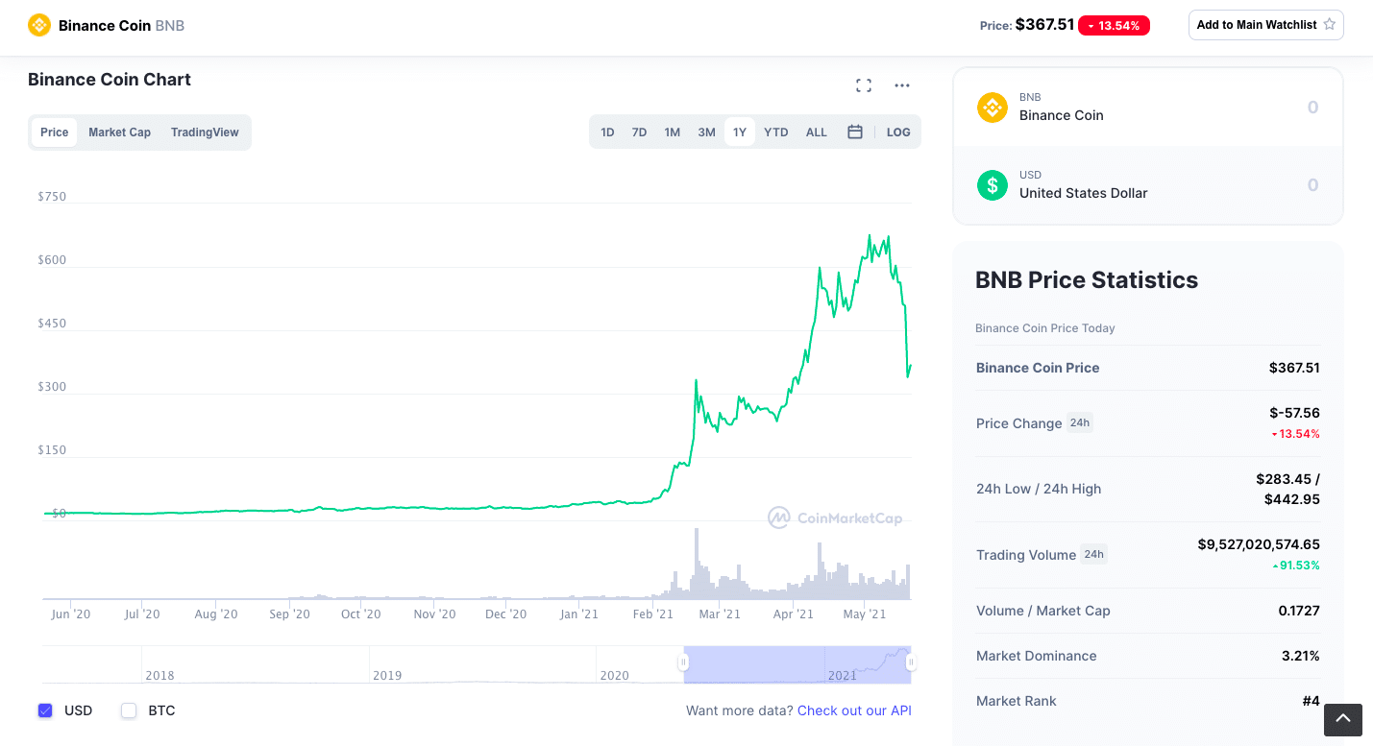Click the red 13.54% price change badge
This screenshot has width=1373, height=746.
(1114, 26)
